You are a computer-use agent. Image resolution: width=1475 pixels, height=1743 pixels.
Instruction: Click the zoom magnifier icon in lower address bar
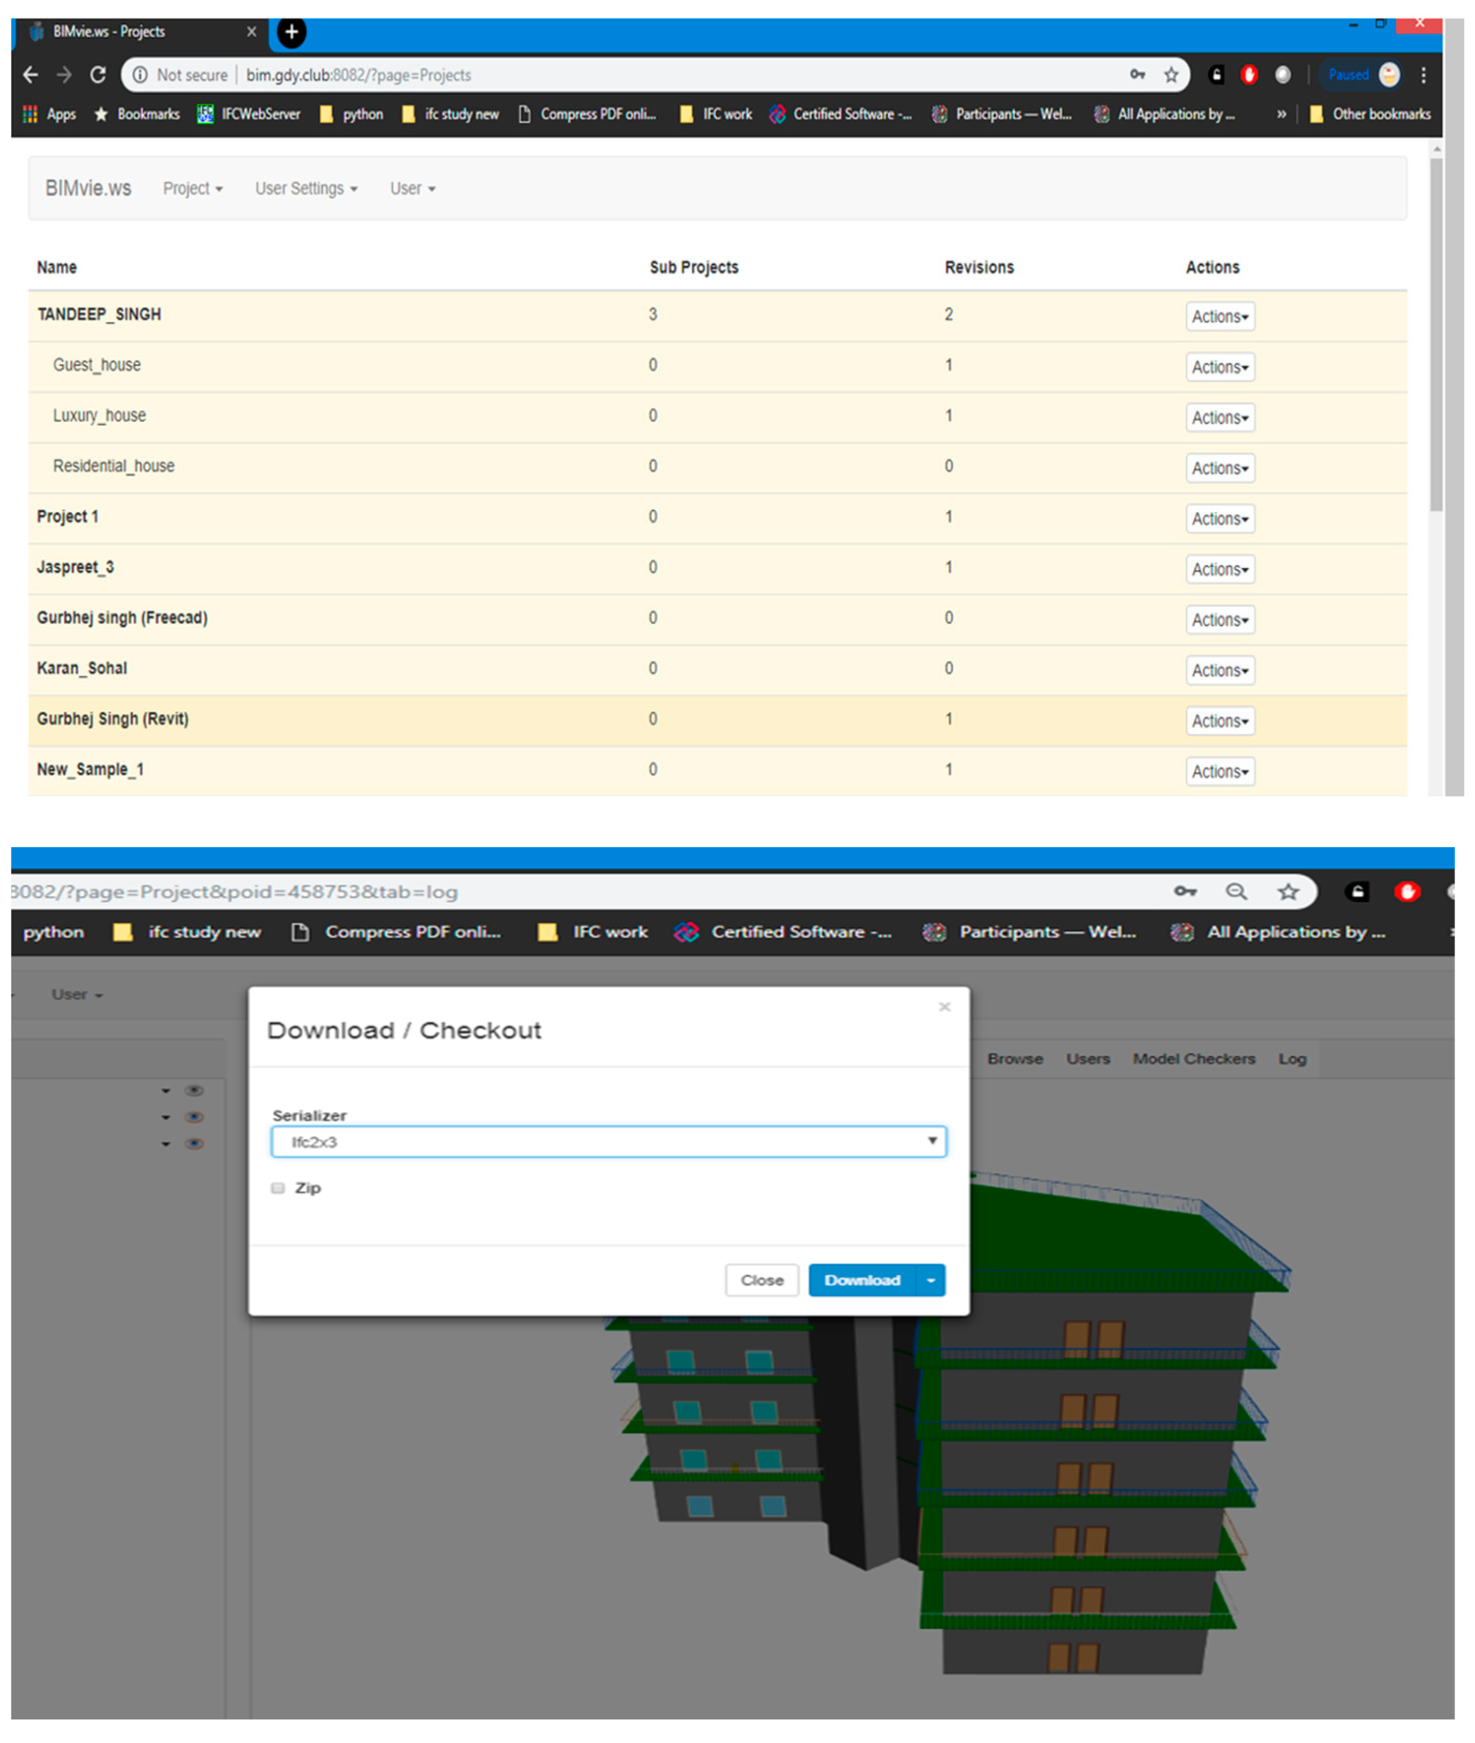[x=1236, y=891]
